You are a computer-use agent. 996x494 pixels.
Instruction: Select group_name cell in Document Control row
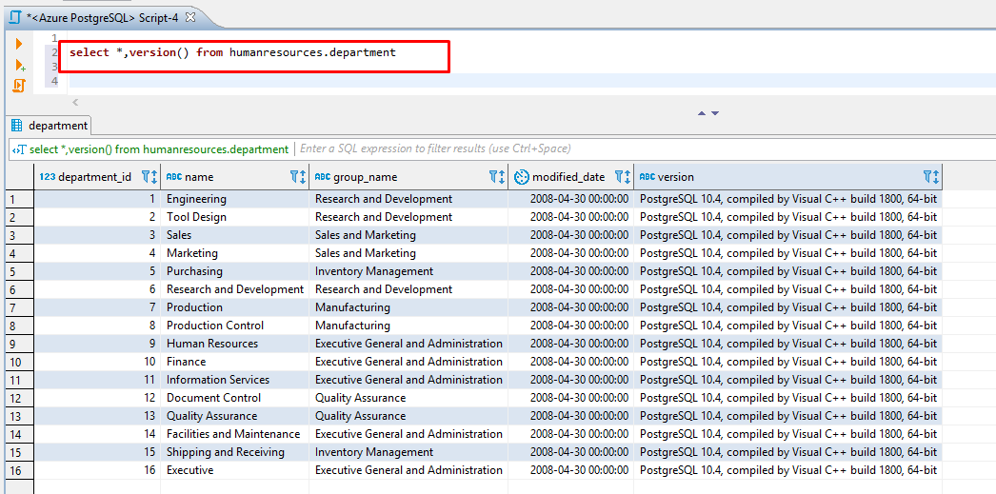408,398
